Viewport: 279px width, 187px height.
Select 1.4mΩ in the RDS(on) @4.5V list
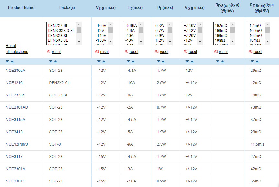255,26
